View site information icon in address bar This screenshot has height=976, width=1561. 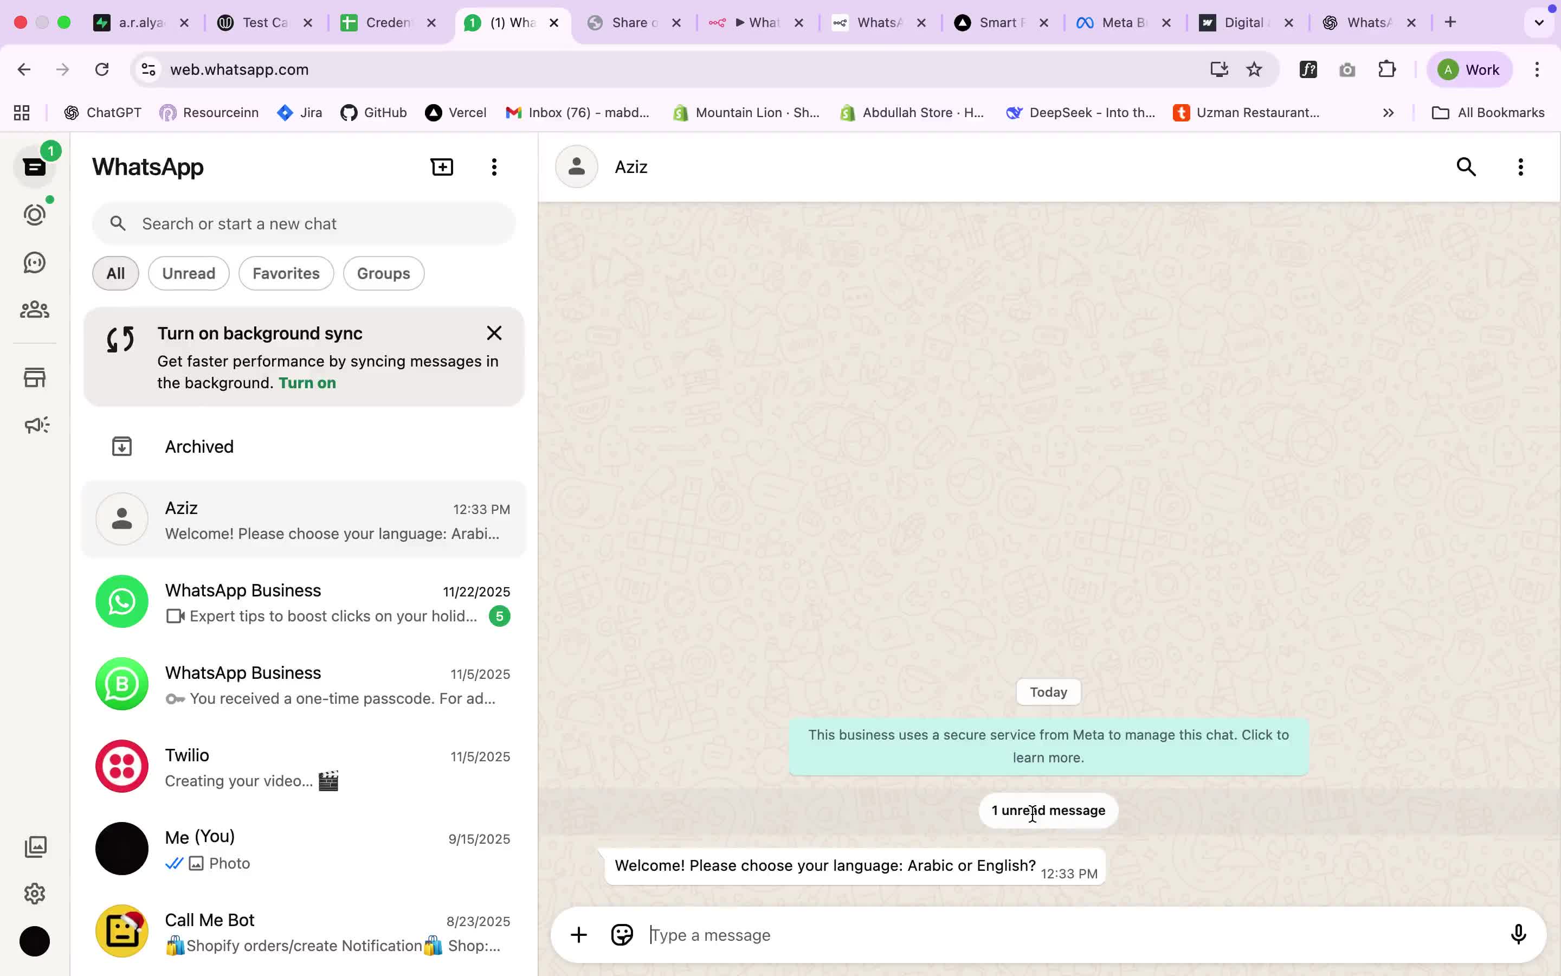click(x=149, y=69)
